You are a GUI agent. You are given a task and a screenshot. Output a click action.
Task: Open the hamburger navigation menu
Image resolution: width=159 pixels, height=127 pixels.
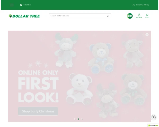coord(12,5)
